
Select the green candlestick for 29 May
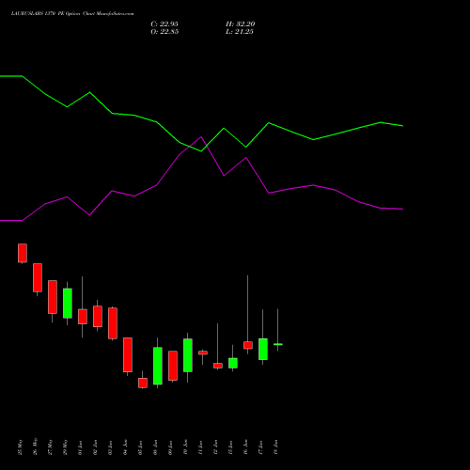tap(68, 304)
